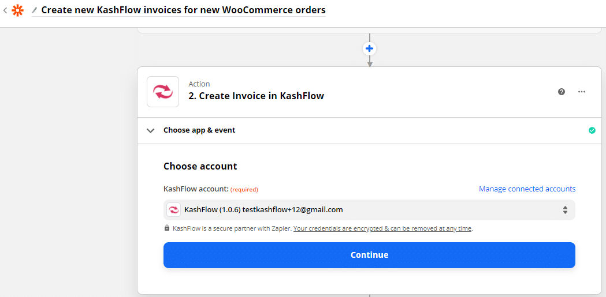Click the Zap title text to edit it

(183, 10)
